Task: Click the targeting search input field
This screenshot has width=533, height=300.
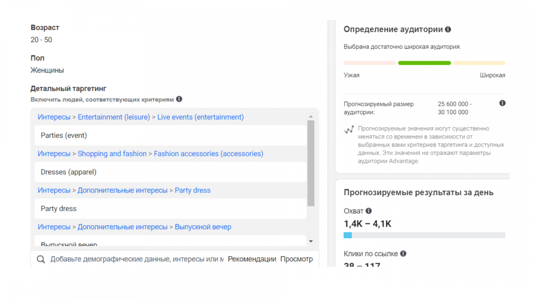Action: pos(137,259)
